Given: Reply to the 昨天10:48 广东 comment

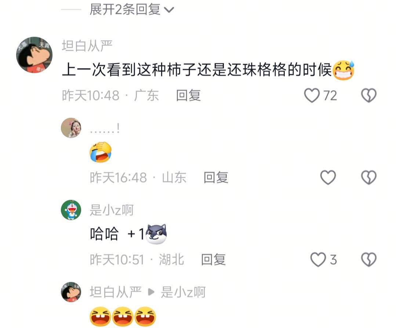Looking at the screenshot, I should 188,96.
